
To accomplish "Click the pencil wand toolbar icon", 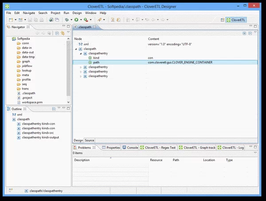I will click(x=99, y=20).
